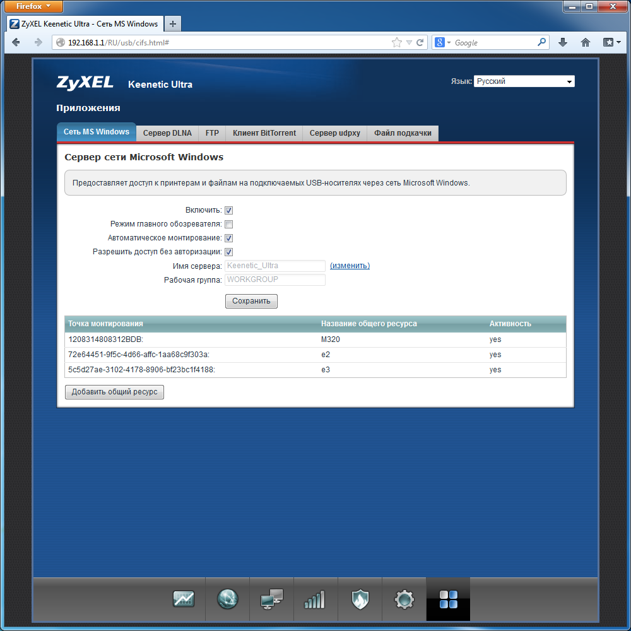Open the Wi-Fi signal bars icon
This screenshot has height=631, width=631.
coord(315,599)
